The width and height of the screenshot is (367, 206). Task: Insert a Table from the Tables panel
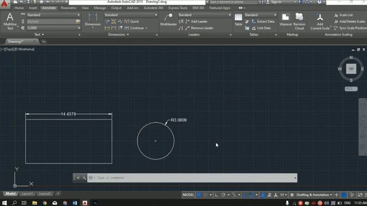(239, 19)
